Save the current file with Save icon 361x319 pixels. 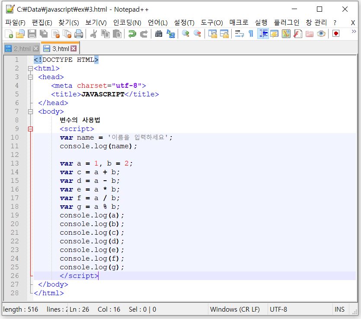pos(32,34)
